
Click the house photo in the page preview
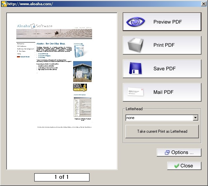point(82,72)
